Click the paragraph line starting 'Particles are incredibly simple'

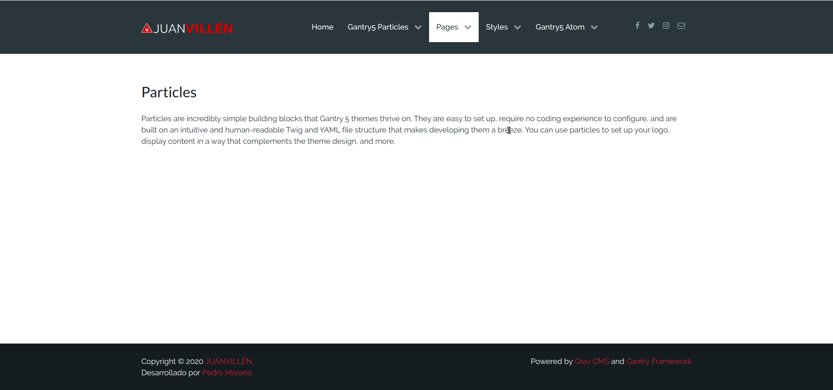[x=409, y=119]
